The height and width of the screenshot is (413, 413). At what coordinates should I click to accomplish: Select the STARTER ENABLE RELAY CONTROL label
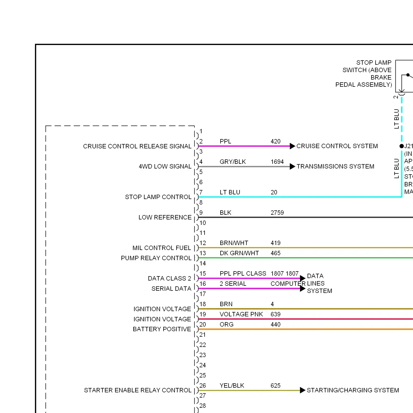click(138, 390)
